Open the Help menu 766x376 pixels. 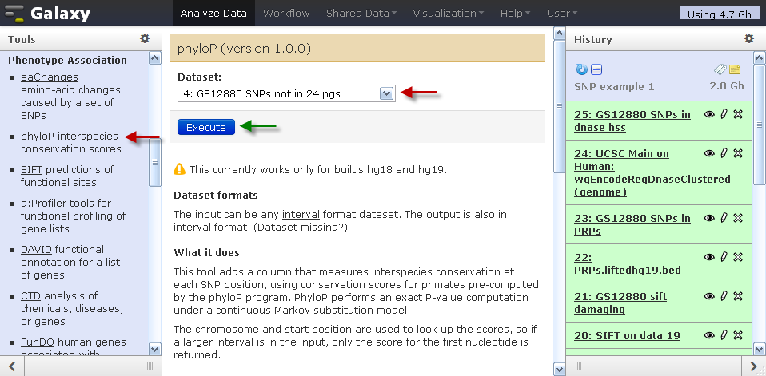pyautogui.click(x=515, y=13)
